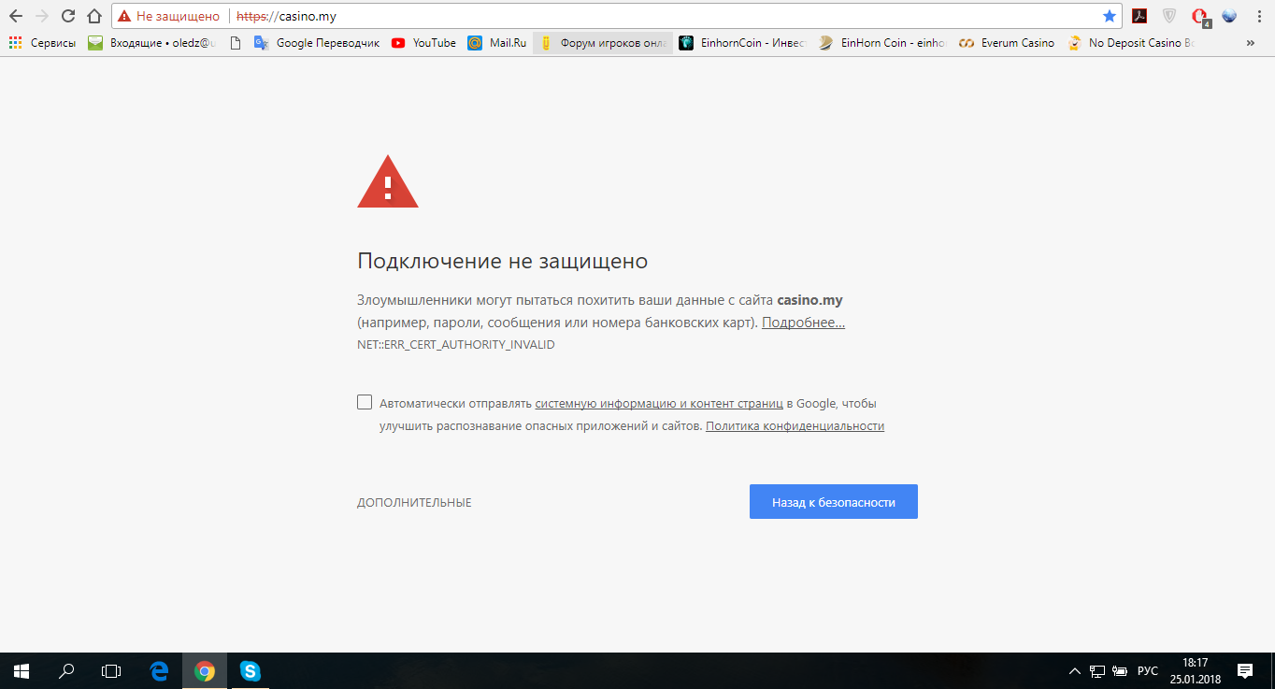Bookmark this page with the star icon
This screenshot has height=689, width=1275.
(1109, 16)
